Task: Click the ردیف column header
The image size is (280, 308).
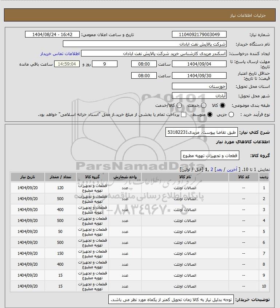Action: (x=264, y=177)
